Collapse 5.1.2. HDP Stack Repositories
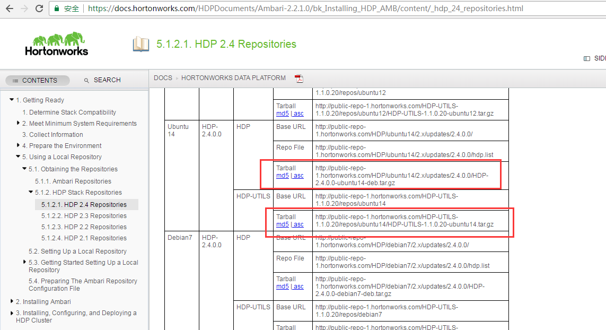Image resolution: width=606 pixels, height=330 pixels. coord(31,192)
